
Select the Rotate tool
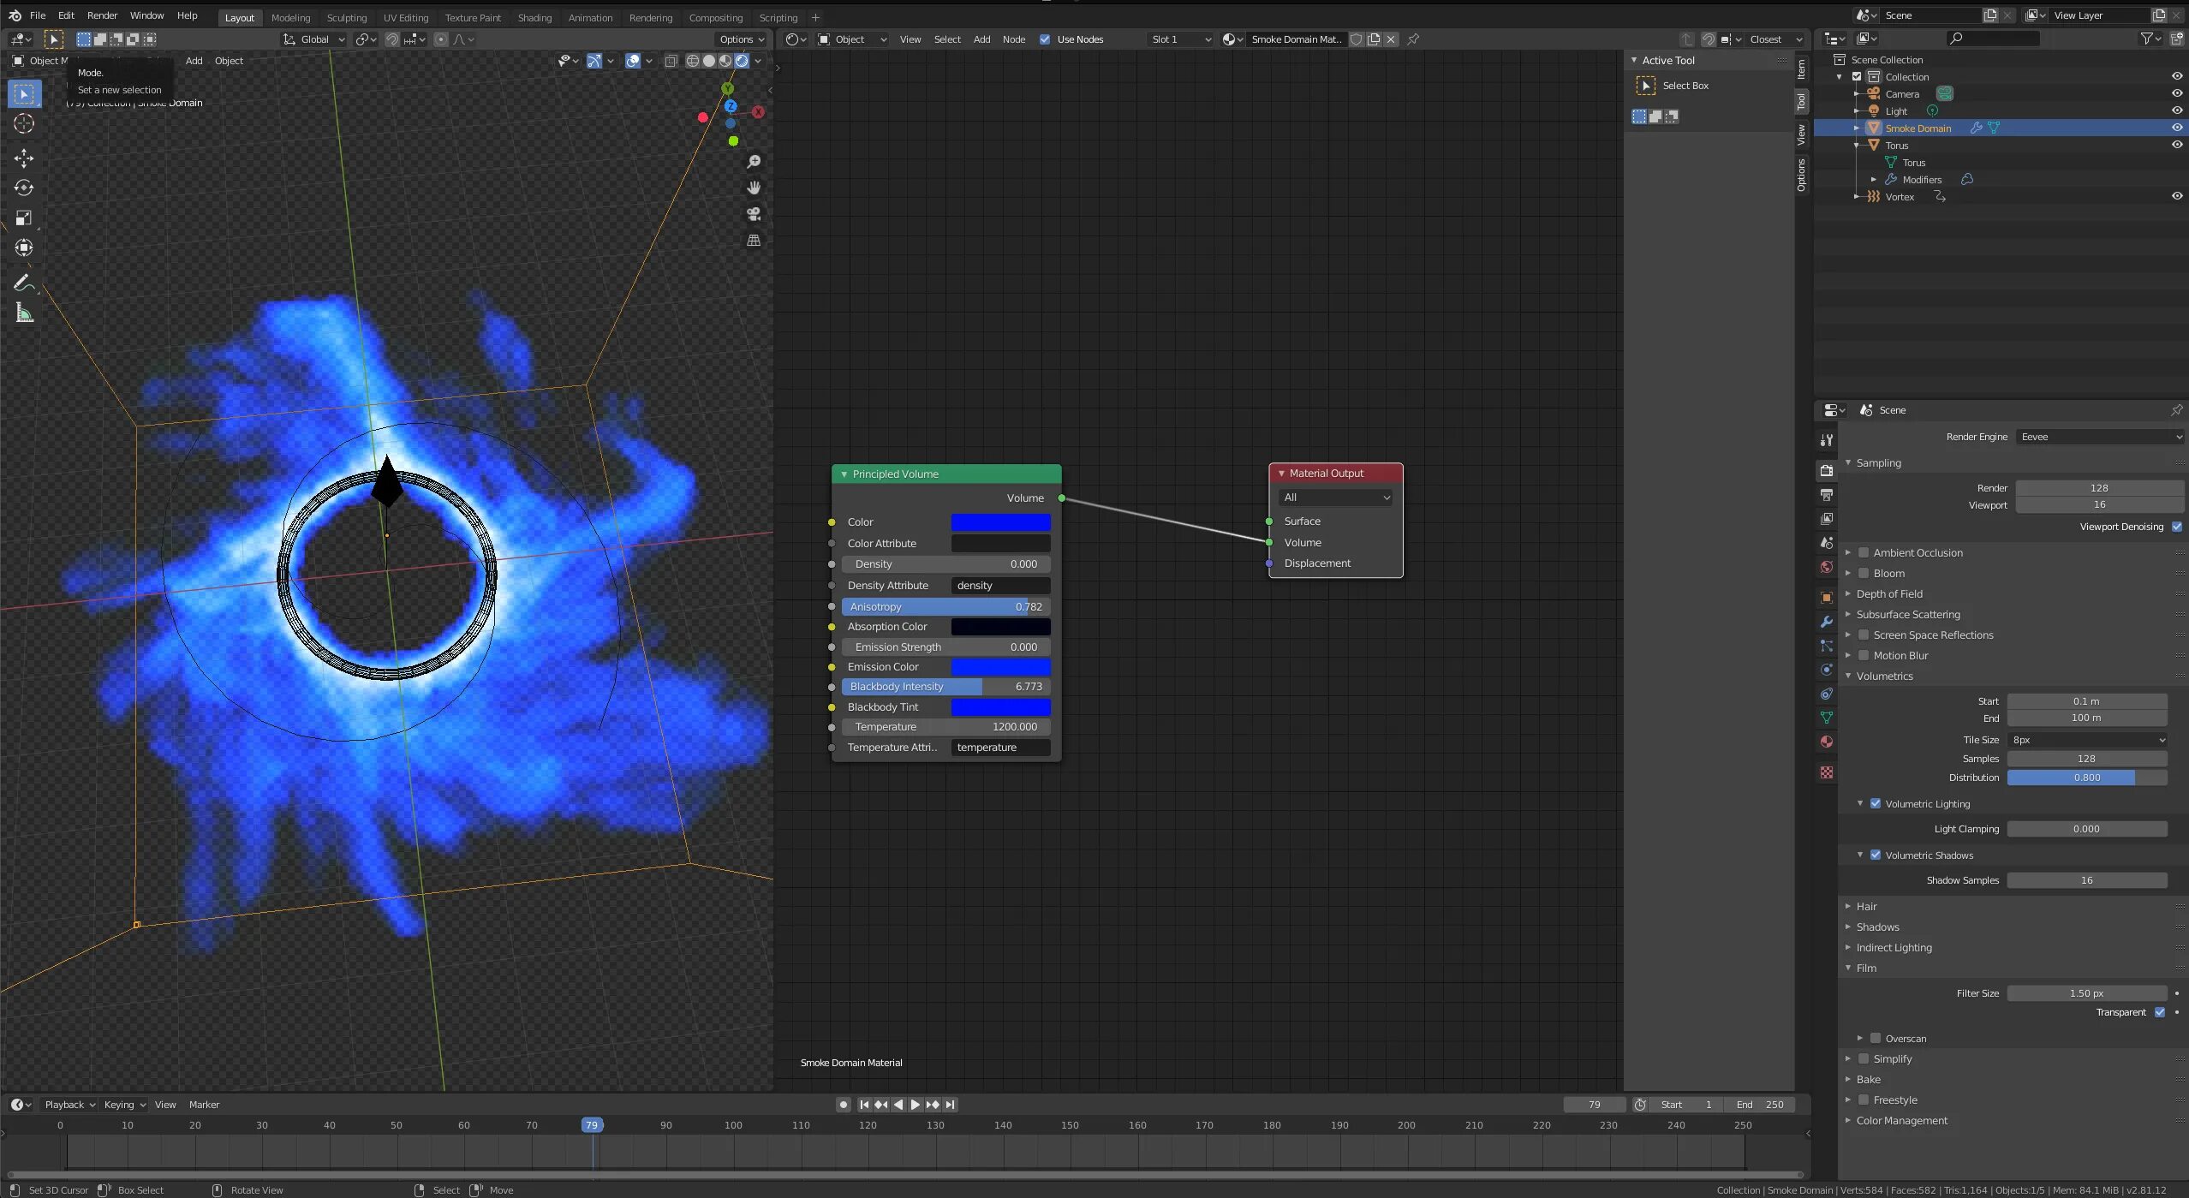click(x=24, y=188)
